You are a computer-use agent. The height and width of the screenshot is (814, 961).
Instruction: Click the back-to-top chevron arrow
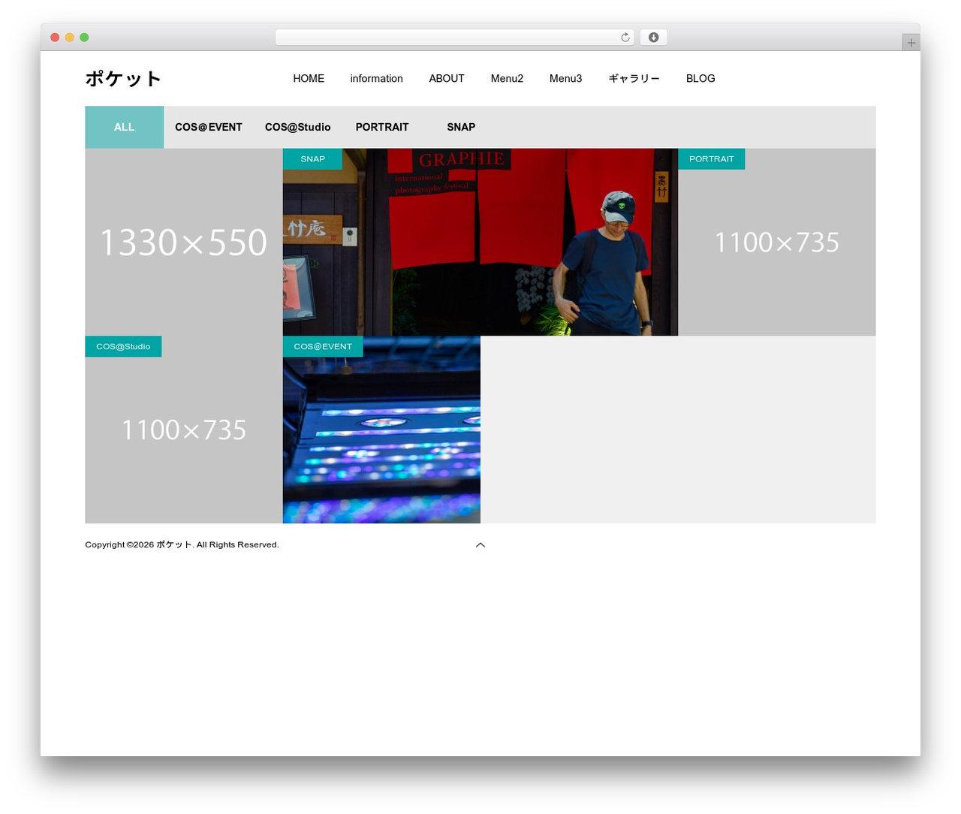click(x=480, y=545)
